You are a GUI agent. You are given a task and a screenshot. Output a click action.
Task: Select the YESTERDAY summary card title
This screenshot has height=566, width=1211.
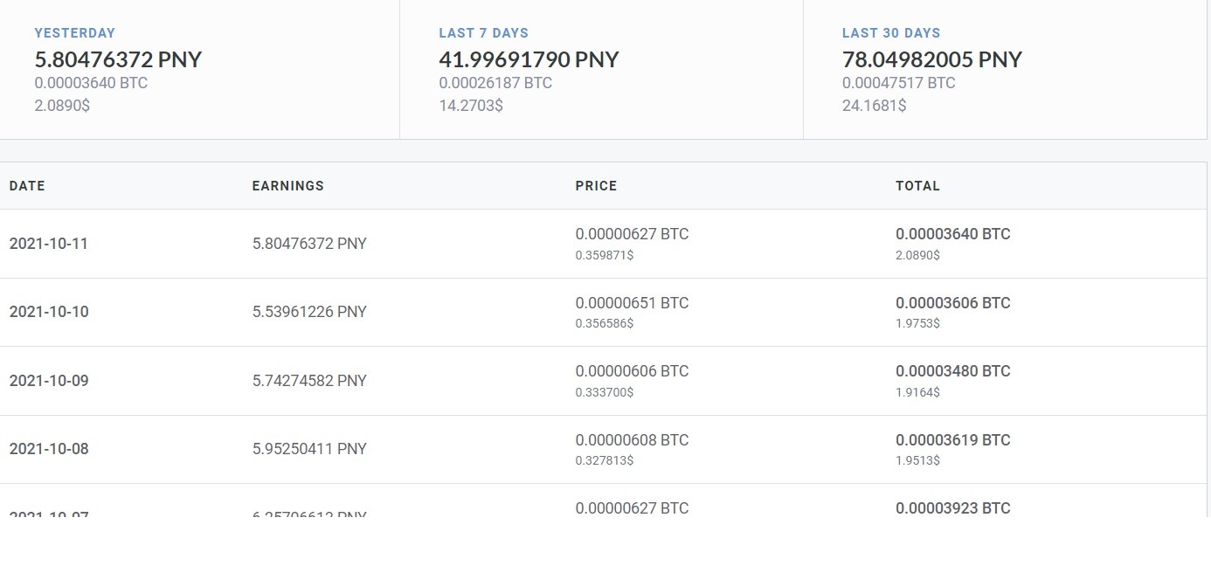[75, 33]
